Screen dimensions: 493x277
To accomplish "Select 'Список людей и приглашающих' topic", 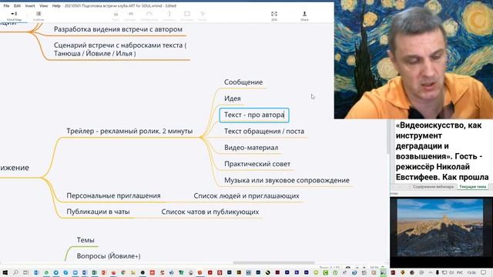I will tap(246, 195).
